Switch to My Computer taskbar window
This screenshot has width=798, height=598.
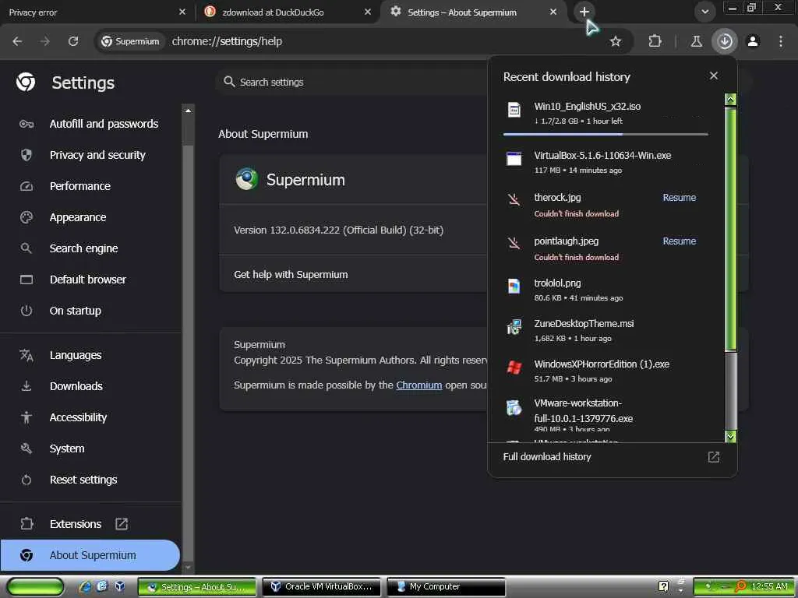447,586
